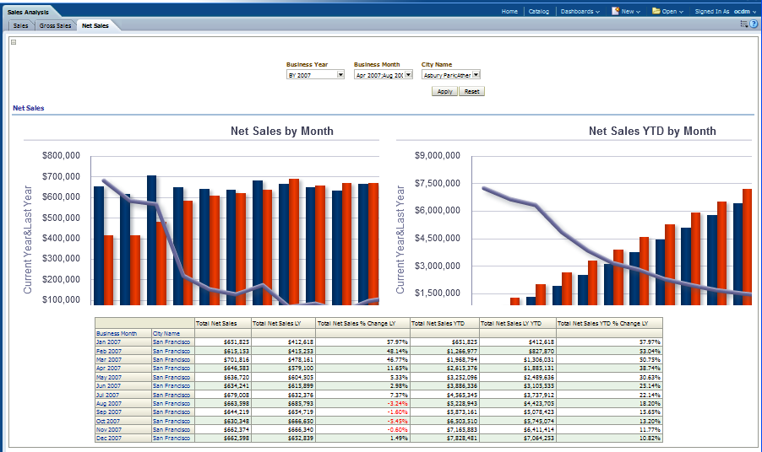Click the Aug 2007 month link

[109, 403]
